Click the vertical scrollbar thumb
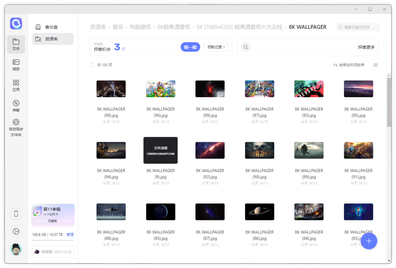The width and height of the screenshot is (396, 268). 389,101
